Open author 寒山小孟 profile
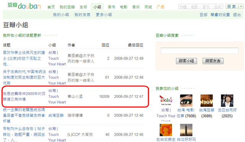Image resolution: width=245 pixels, height=142 pixels. click(x=75, y=96)
